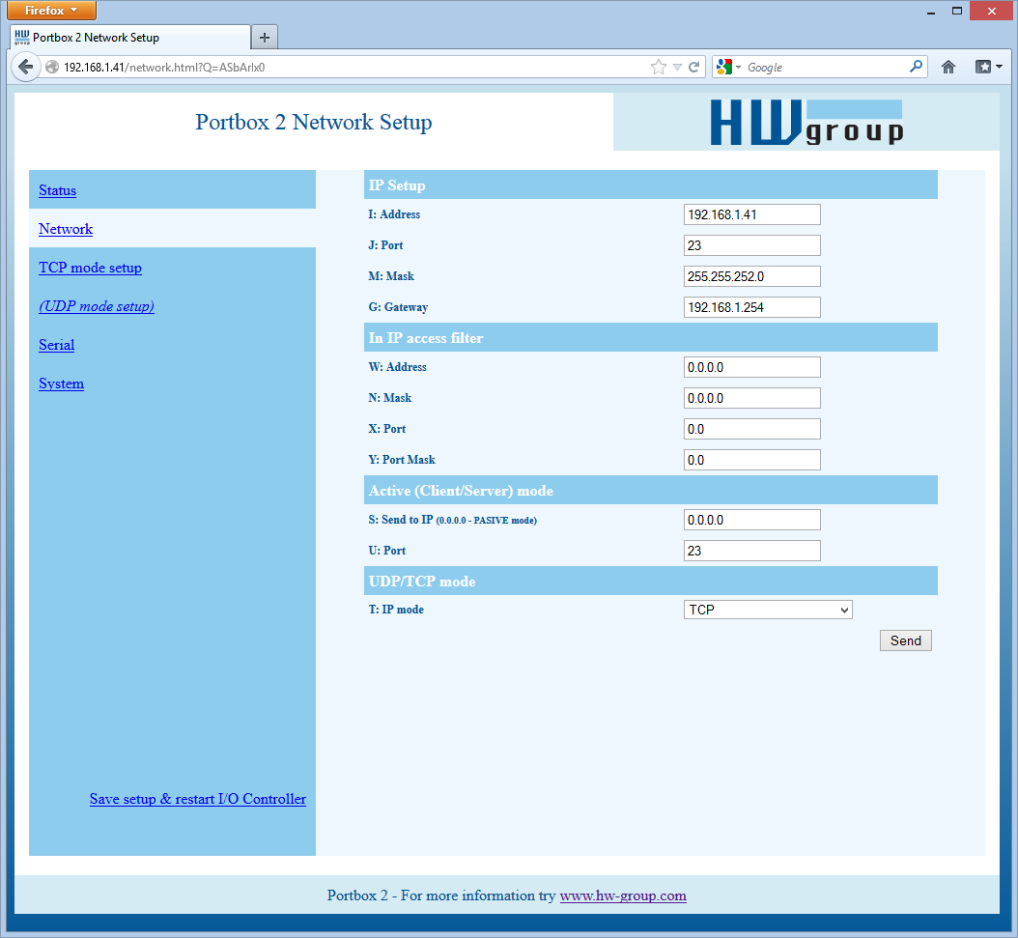
Task: Click the Portbox 2 Network Setup heading
Action: [x=314, y=122]
